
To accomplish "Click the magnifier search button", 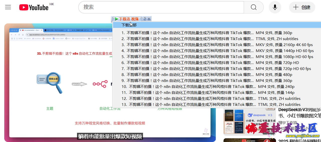I will click(x=253, y=7).
